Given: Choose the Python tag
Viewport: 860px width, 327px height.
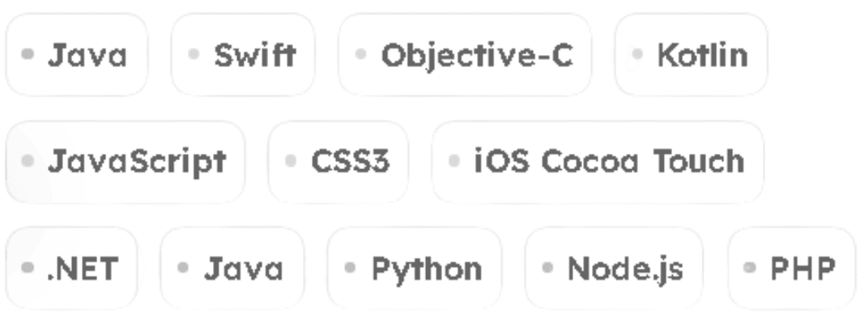Looking at the screenshot, I should click(x=415, y=268).
